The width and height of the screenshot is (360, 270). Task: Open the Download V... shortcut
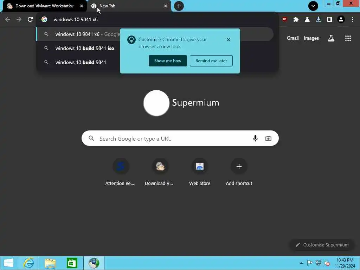tap(160, 172)
